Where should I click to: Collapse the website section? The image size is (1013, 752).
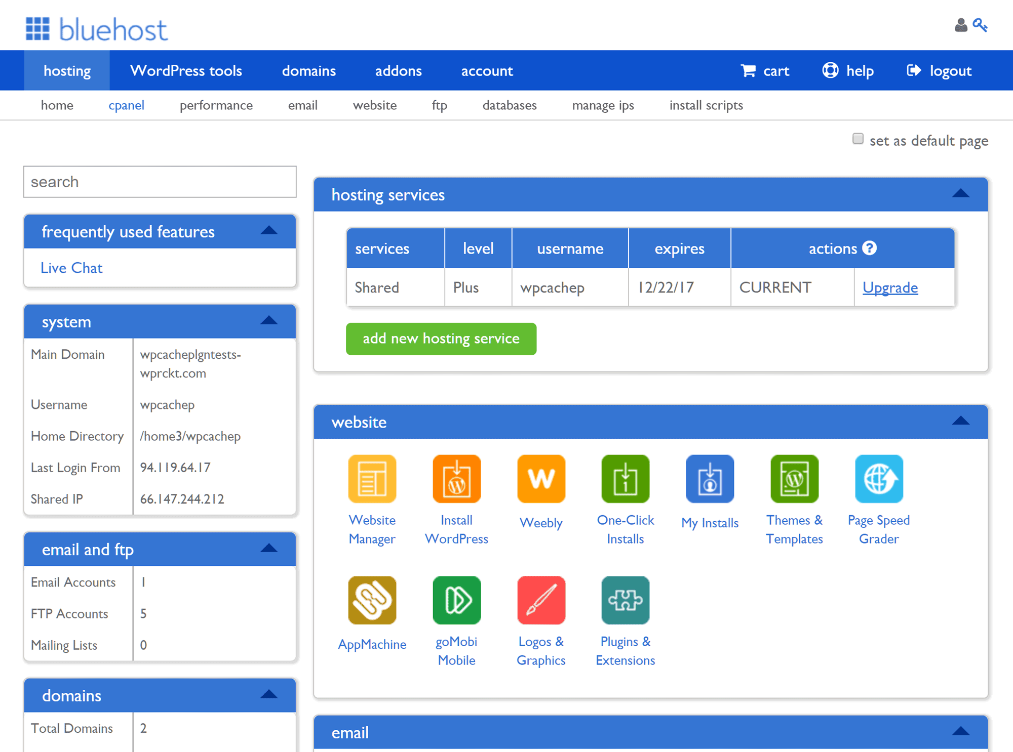coord(961,421)
